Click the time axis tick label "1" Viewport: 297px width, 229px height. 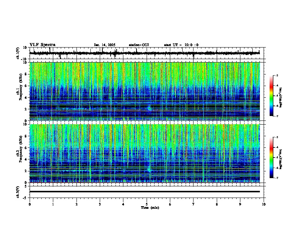[53, 204]
